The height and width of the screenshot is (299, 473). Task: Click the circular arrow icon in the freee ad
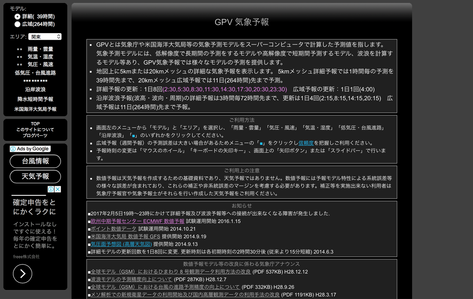point(22,274)
